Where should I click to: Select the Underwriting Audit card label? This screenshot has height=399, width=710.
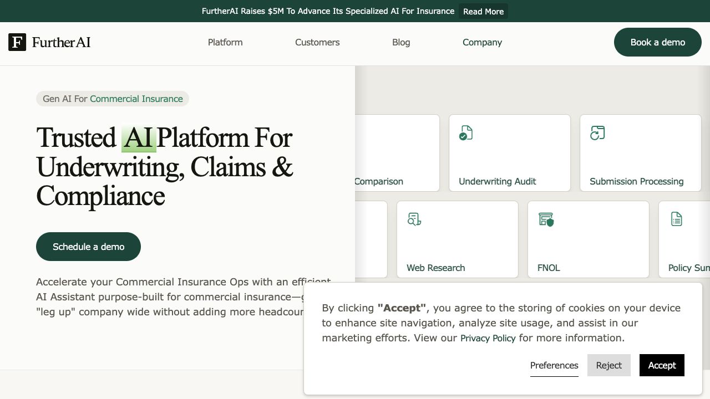click(x=498, y=181)
